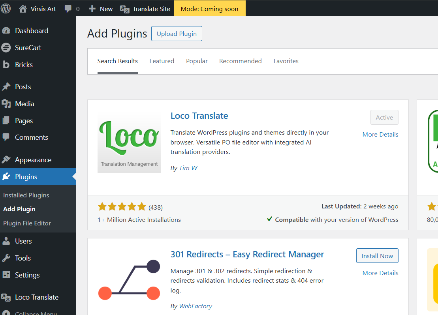This screenshot has width=438, height=315.
Task: Switch to the Featured tab
Action: pyautogui.click(x=162, y=61)
